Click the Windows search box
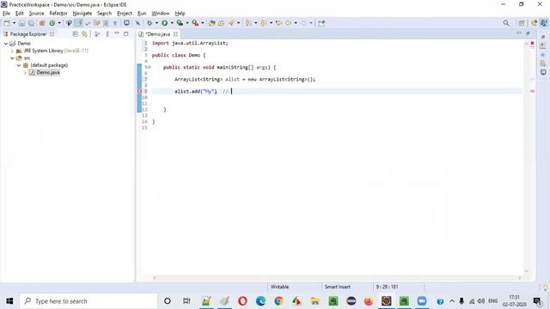 pyautogui.click(x=89, y=301)
